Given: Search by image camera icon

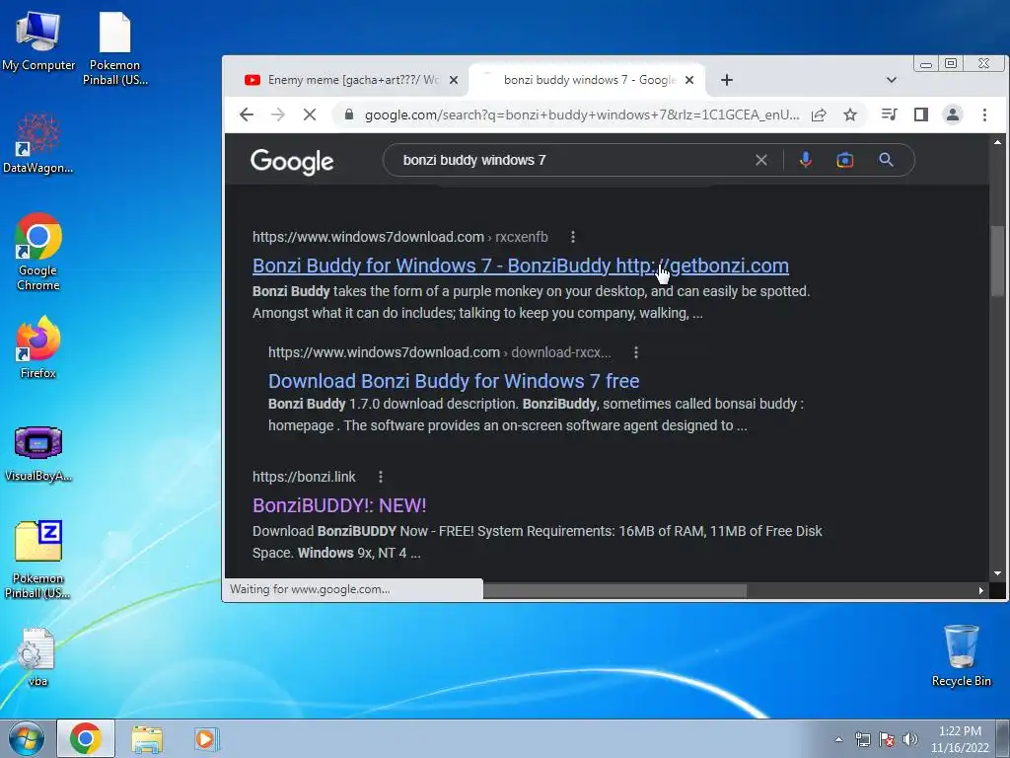Looking at the screenshot, I should click(x=845, y=160).
